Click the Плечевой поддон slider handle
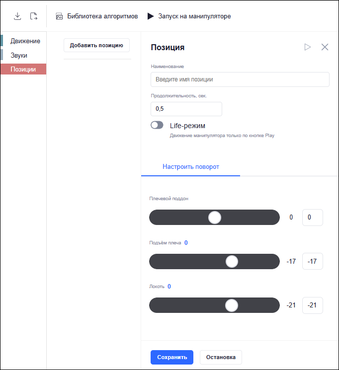Viewport: 339px width, 370px height. click(x=215, y=218)
